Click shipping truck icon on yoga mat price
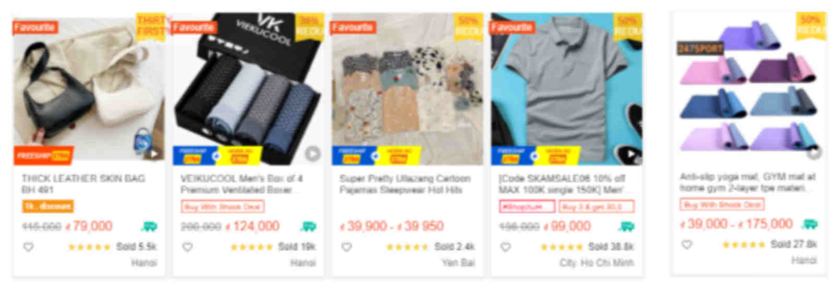The image size is (837, 285). click(x=809, y=224)
